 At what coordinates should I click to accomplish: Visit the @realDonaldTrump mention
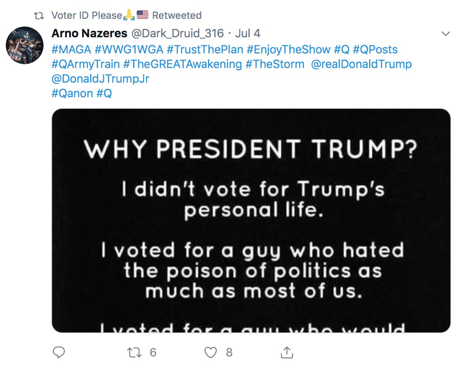pos(361,64)
